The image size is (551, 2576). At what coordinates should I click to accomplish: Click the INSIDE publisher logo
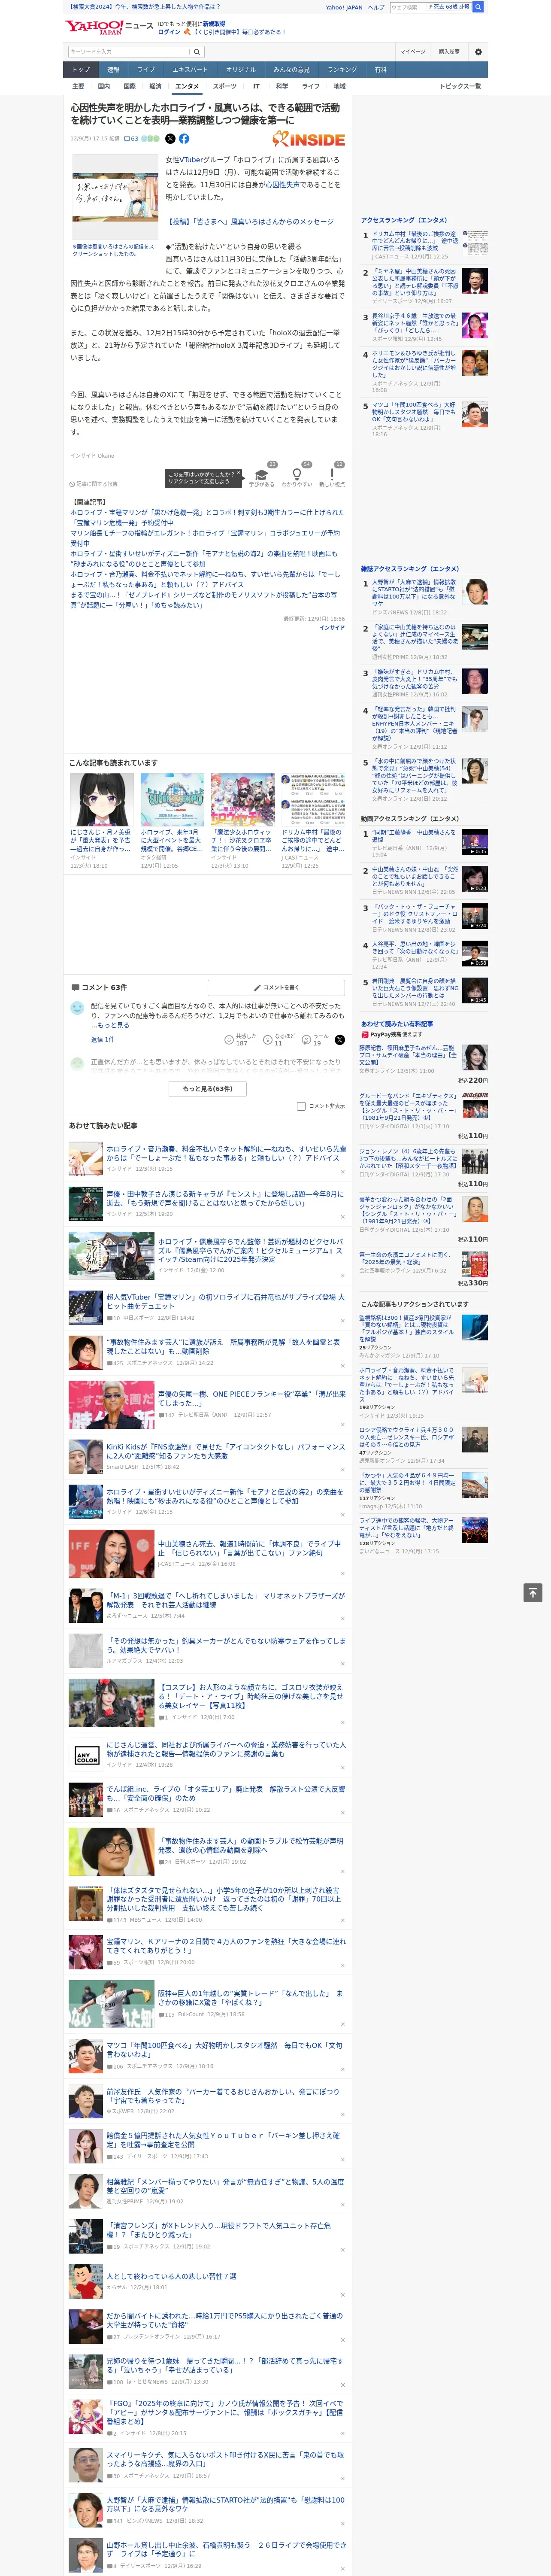309,139
